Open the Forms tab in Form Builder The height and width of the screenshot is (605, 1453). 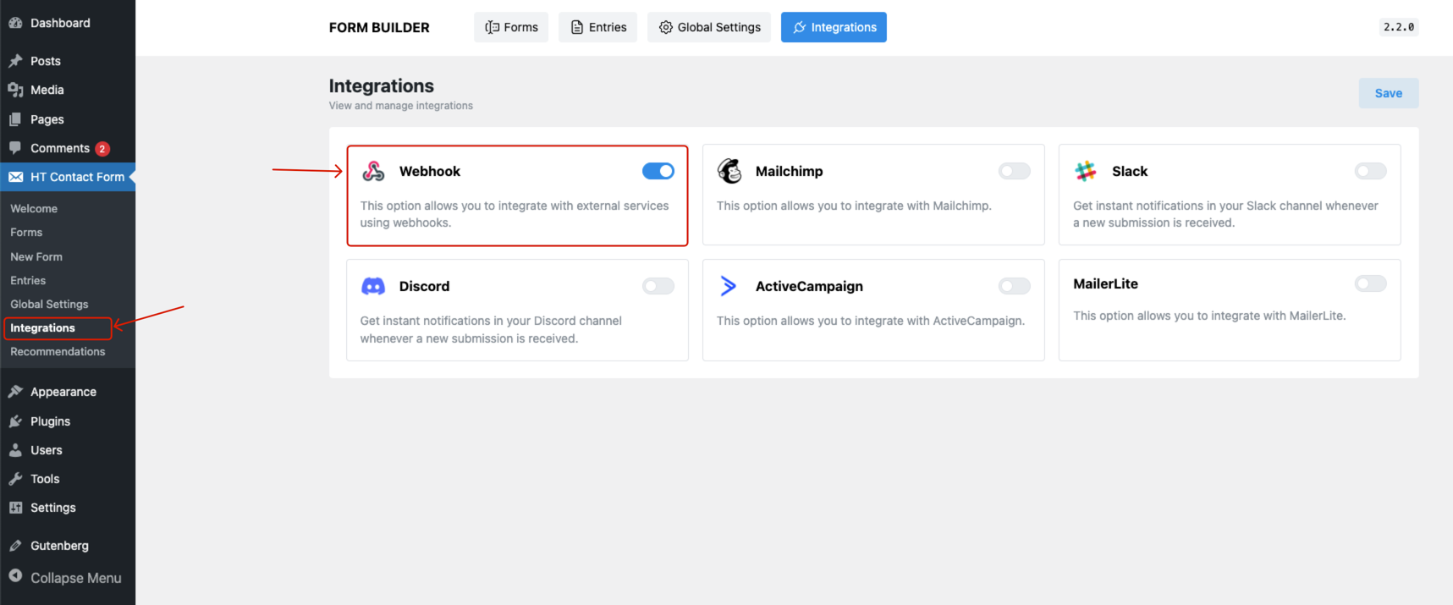(511, 27)
